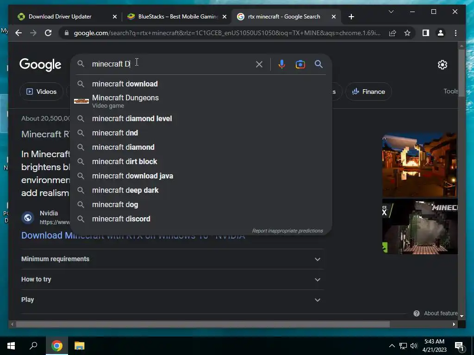
Task: Open the taskbar clock and date
Action: [x=434, y=346]
